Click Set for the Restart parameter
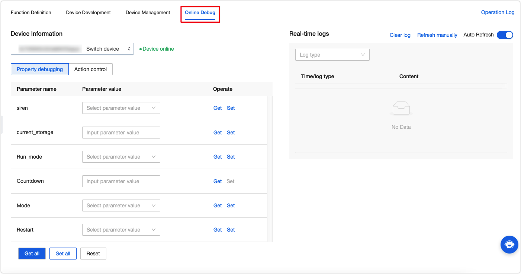The height and width of the screenshot is (274, 521). [231, 230]
